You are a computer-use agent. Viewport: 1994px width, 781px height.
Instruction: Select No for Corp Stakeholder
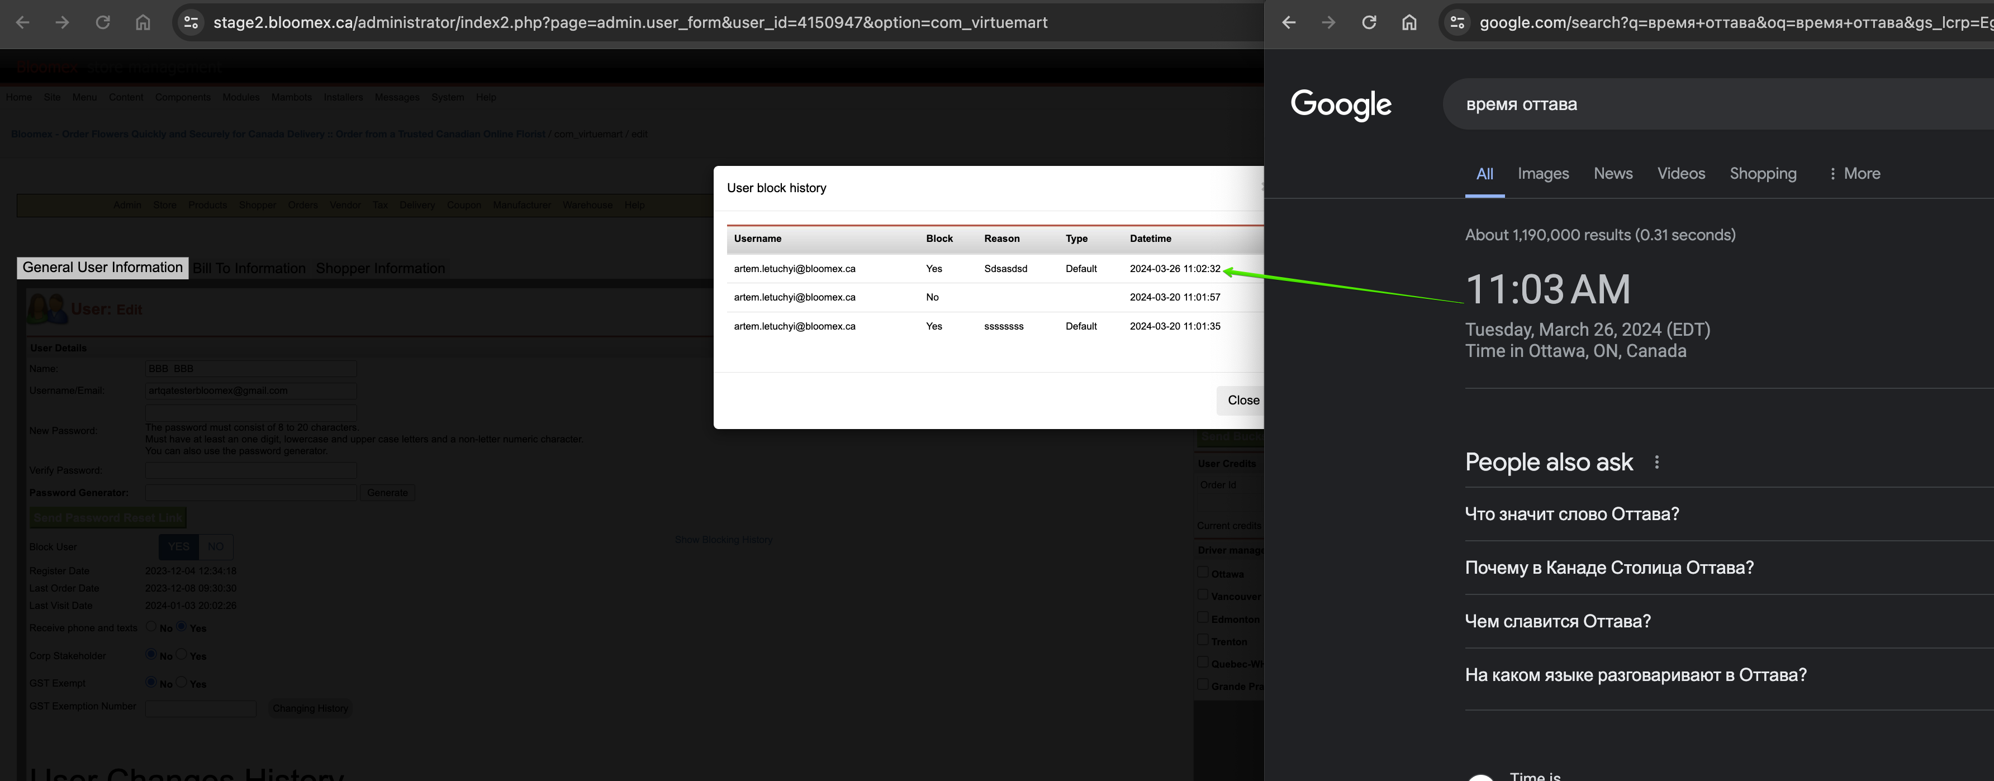click(151, 654)
